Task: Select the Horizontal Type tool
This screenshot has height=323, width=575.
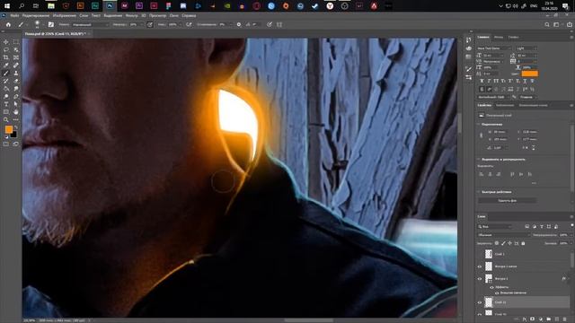Action: click(x=6, y=104)
